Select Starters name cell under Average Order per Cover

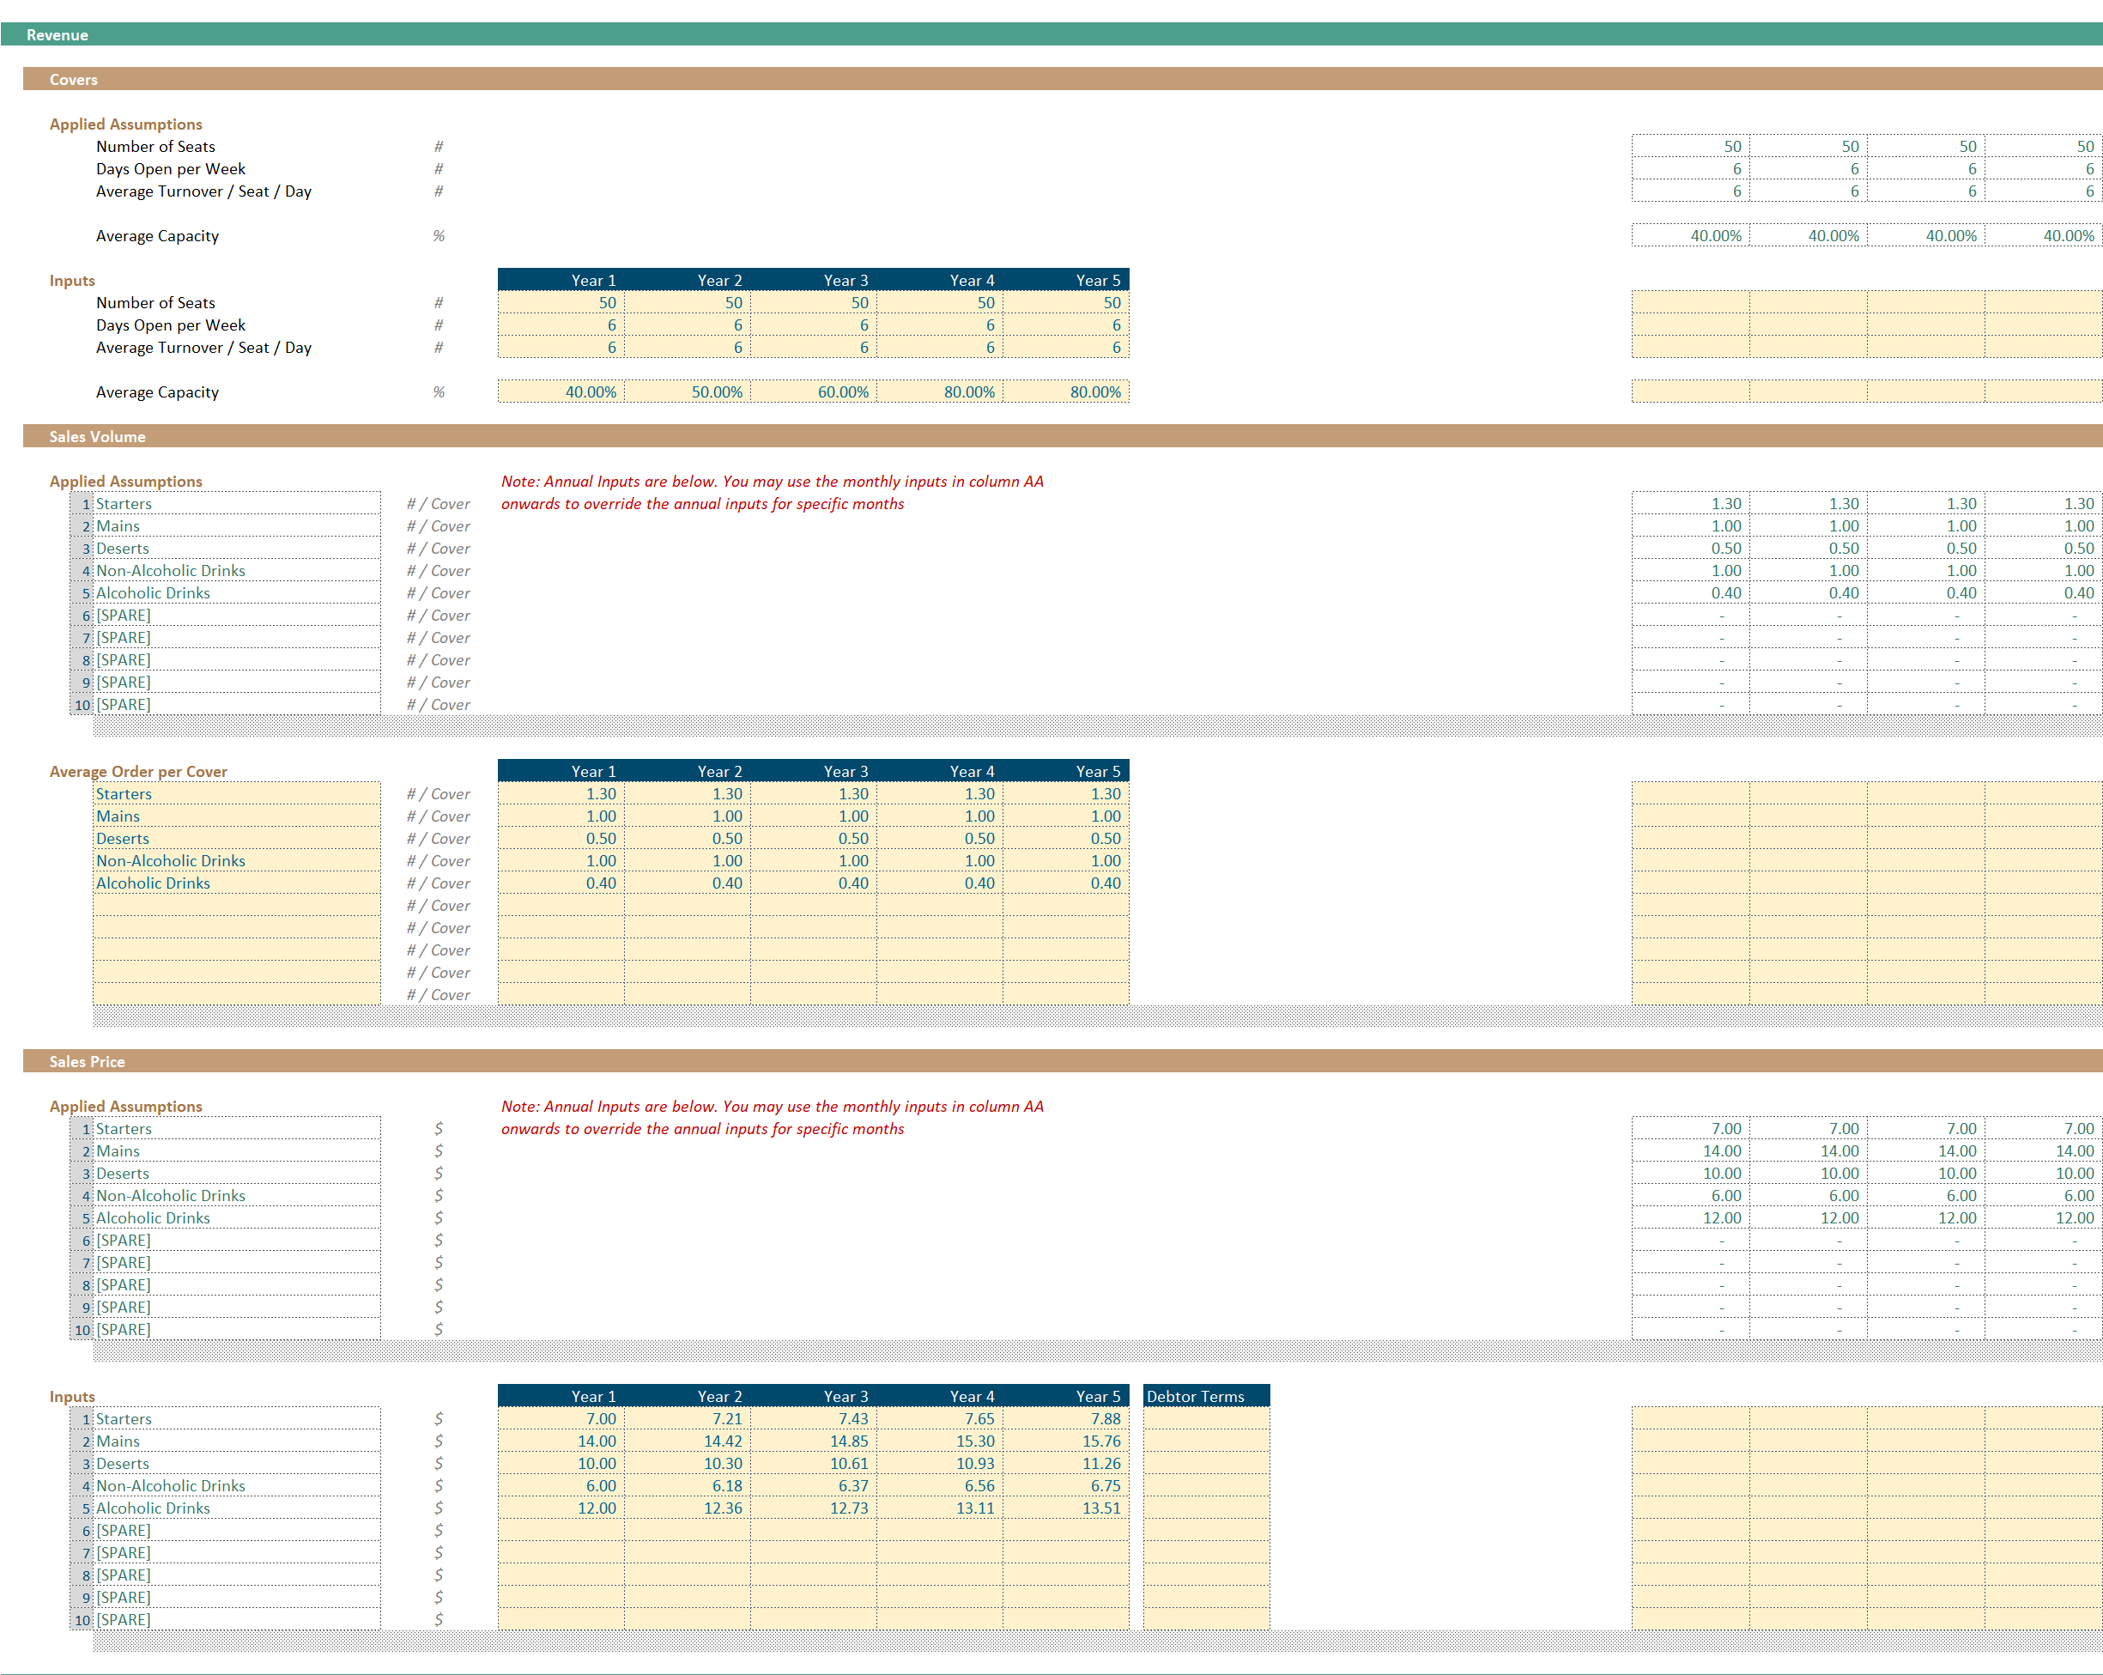(237, 794)
